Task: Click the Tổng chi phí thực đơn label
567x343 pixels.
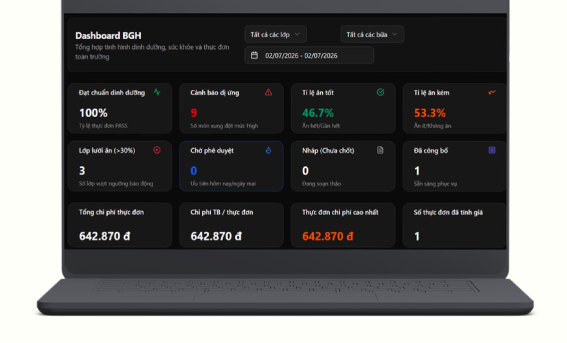Action: (112, 212)
